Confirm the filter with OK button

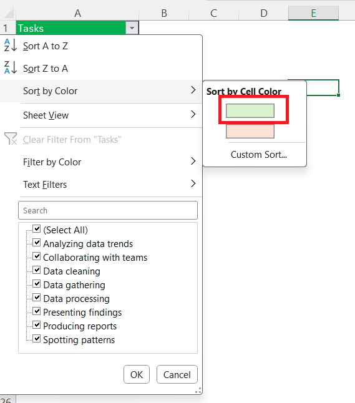pos(137,374)
